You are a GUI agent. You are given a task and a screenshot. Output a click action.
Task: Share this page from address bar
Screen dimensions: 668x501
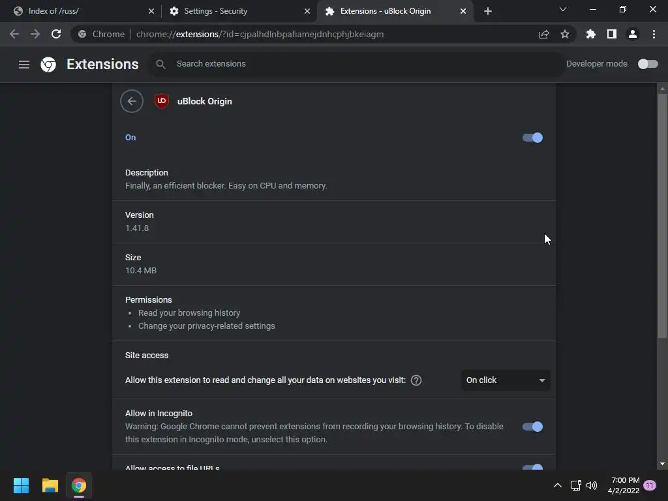pyautogui.click(x=543, y=34)
